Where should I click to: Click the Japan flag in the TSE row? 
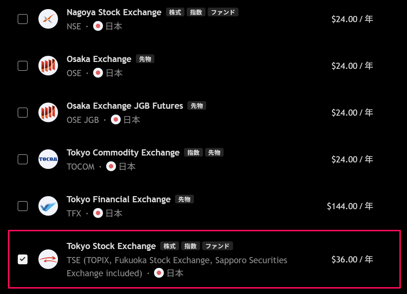pos(159,273)
